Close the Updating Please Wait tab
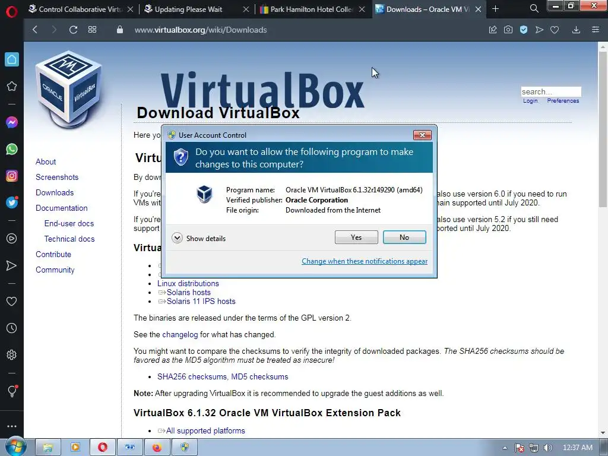The height and width of the screenshot is (456, 608). (x=246, y=9)
